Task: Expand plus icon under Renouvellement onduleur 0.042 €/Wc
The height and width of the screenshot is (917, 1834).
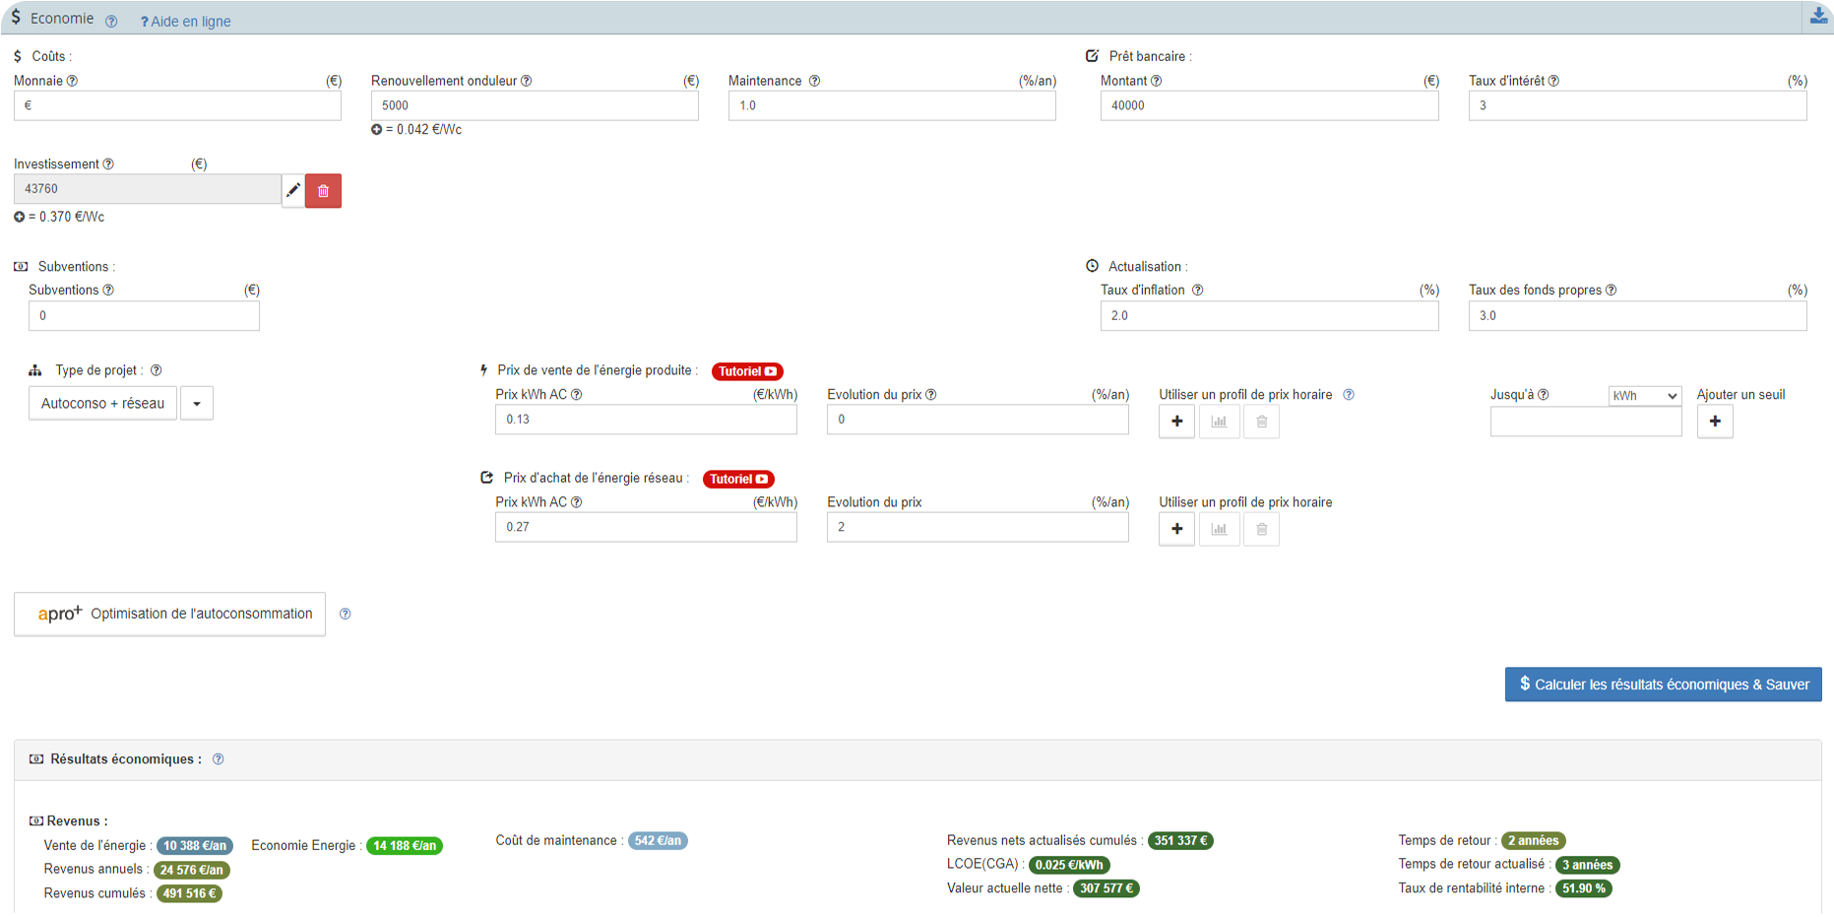Action: 376,129
